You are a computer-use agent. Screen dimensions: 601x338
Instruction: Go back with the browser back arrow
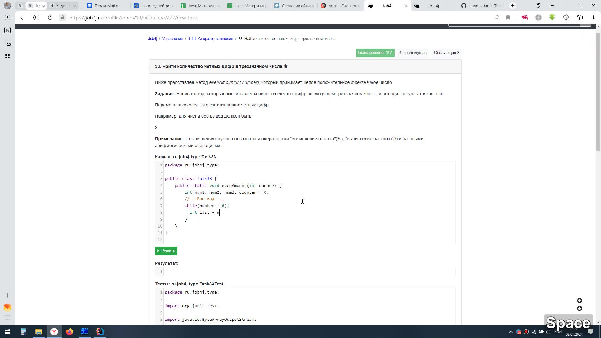[23, 18]
